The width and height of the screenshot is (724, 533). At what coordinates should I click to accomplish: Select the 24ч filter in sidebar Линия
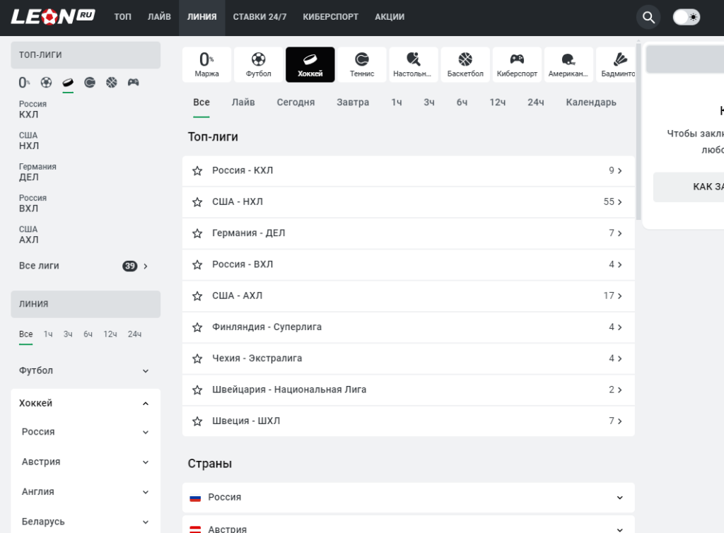pos(135,334)
